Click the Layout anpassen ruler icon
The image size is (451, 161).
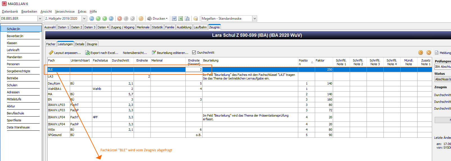[51, 53]
